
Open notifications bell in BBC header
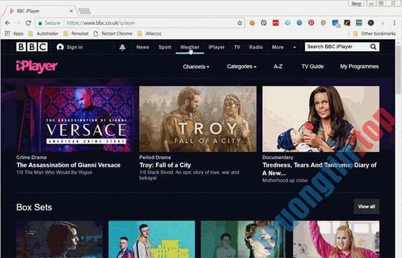coord(122,47)
